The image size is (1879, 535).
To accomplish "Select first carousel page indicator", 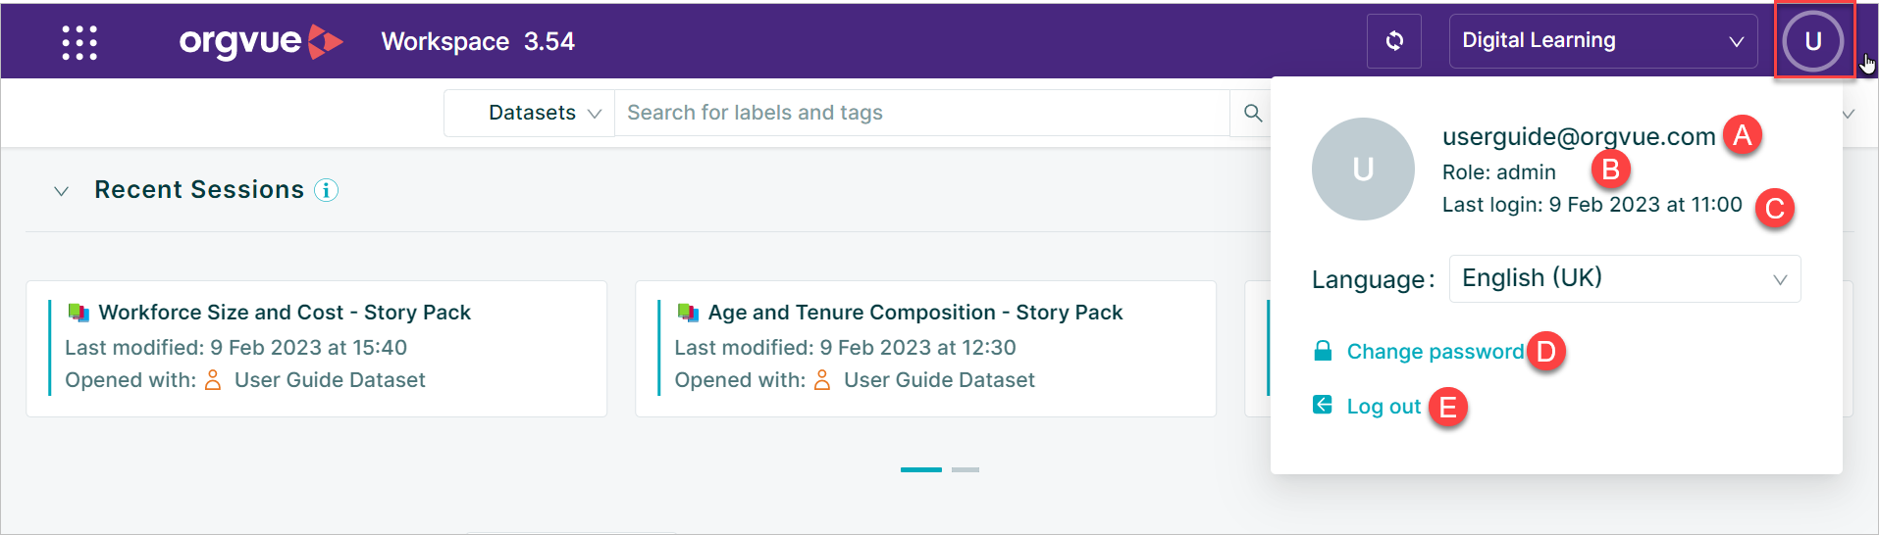I will pyautogui.click(x=921, y=469).
